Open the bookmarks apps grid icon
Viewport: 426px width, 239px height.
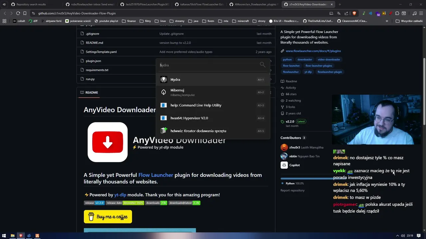click(4, 21)
